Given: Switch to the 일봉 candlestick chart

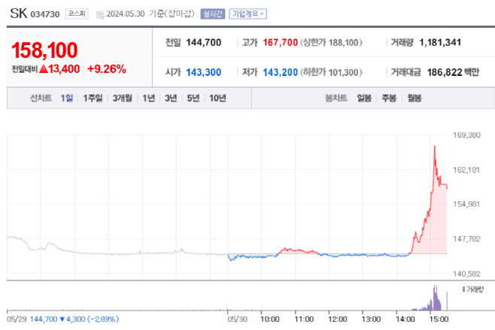Looking at the screenshot, I should (x=364, y=98).
